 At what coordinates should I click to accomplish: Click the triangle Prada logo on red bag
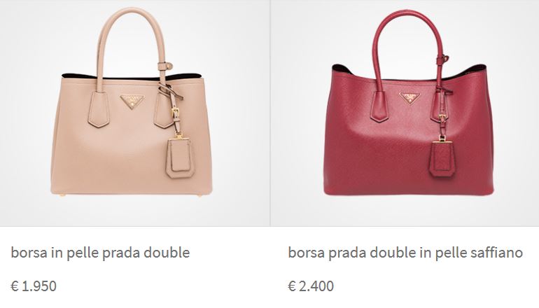(409, 98)
